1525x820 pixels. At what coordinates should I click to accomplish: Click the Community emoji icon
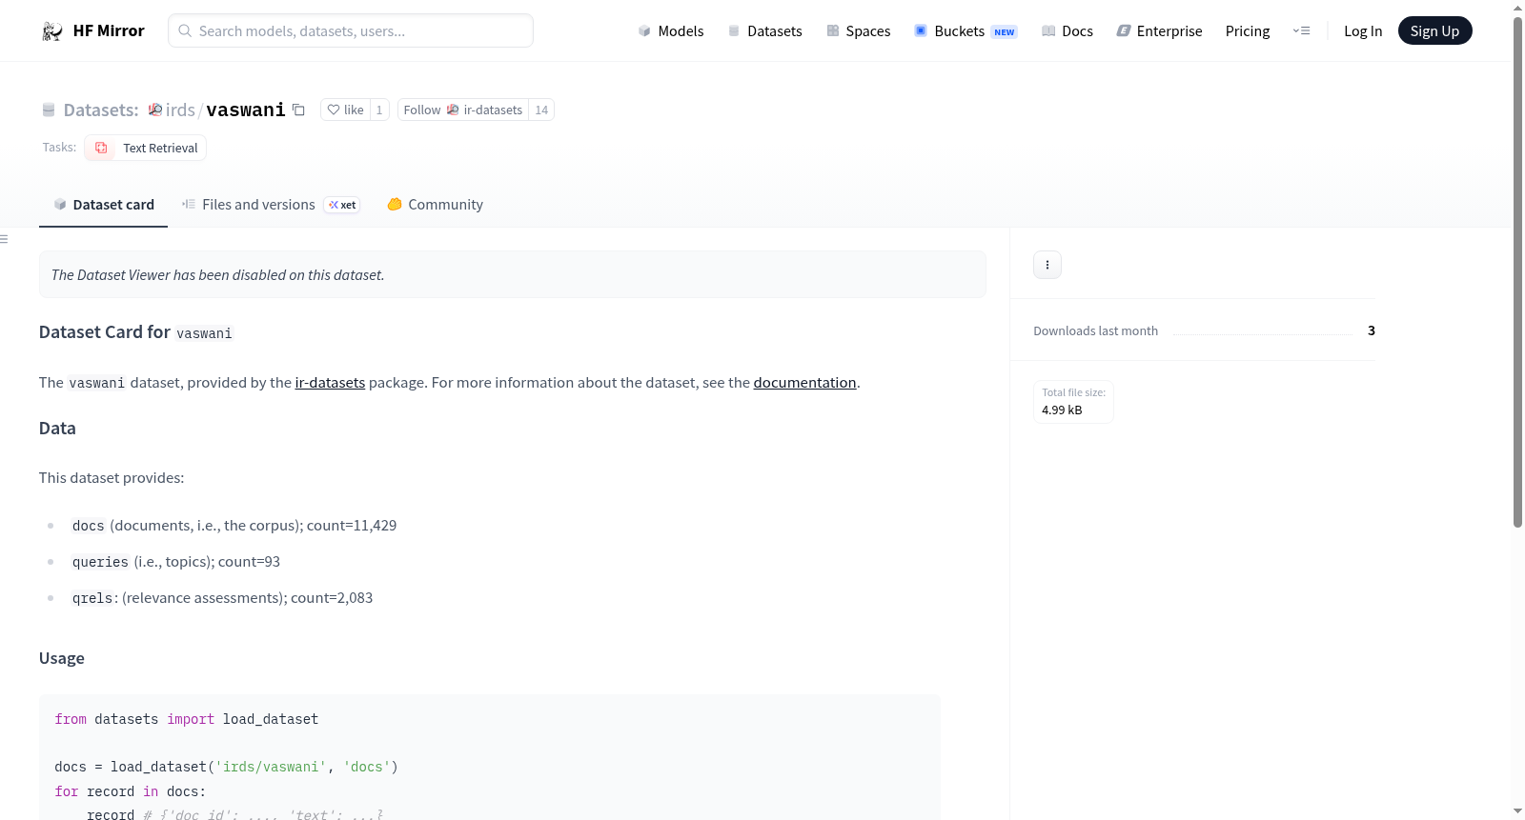(x=395, y=204)
